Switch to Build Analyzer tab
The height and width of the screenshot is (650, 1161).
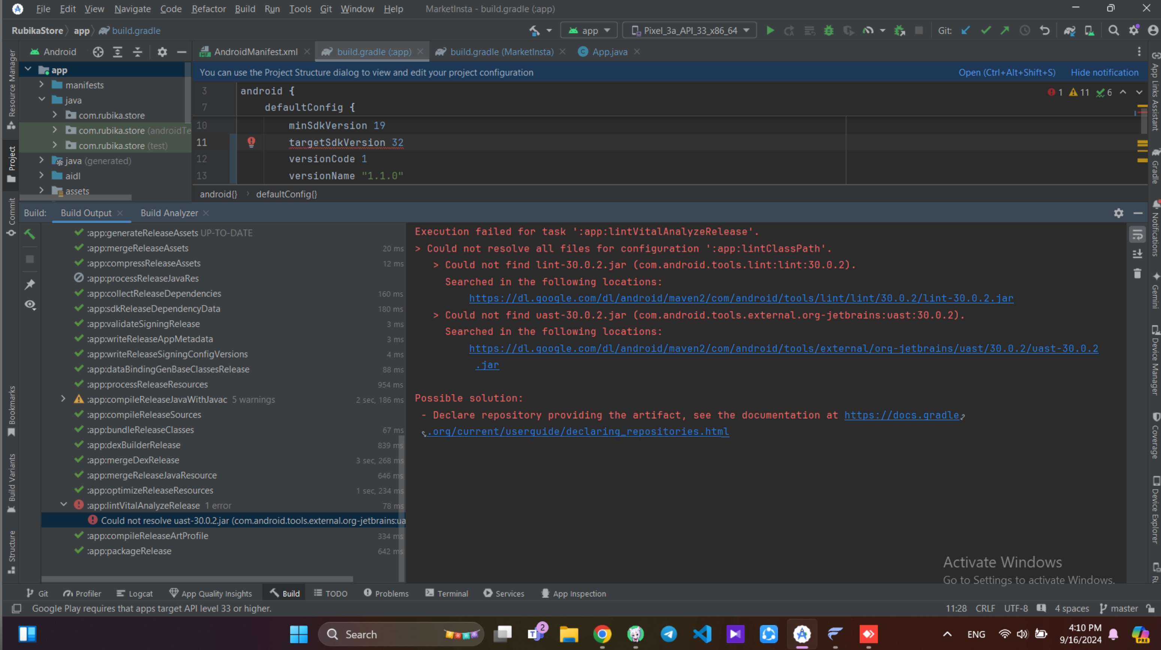(169, 213)
